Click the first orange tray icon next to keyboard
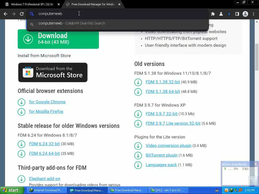The height and width of the screenshot is (194, 259). (x=226, y=190)
